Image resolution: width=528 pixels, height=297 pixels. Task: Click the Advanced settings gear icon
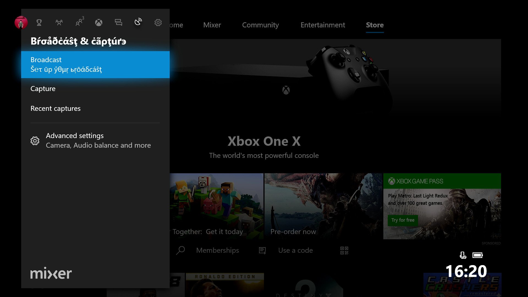[x=35, y=141]
